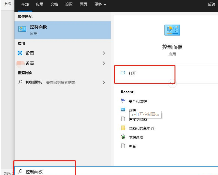Screen dimensions: 218x175
Task: Click the folder icon for 网络和共享中心
Action: 123,128
